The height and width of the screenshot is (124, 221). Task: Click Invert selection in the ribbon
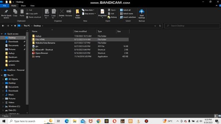[x=128, y=17]
